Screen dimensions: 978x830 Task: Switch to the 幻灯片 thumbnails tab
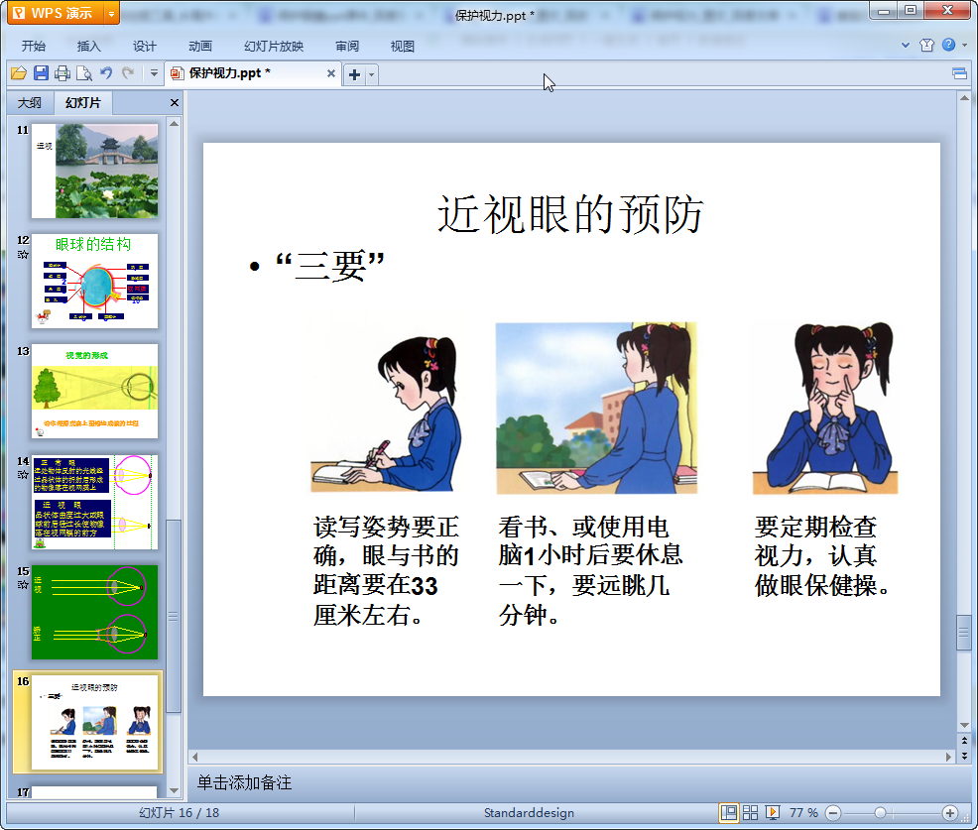pyautogui.click(x=83, y=103)
